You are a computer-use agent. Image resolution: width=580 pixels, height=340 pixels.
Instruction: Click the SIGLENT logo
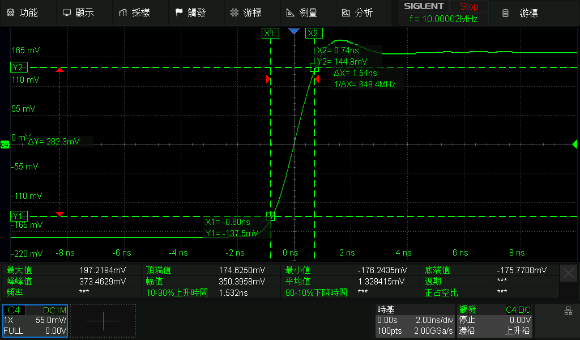[424, 6]
